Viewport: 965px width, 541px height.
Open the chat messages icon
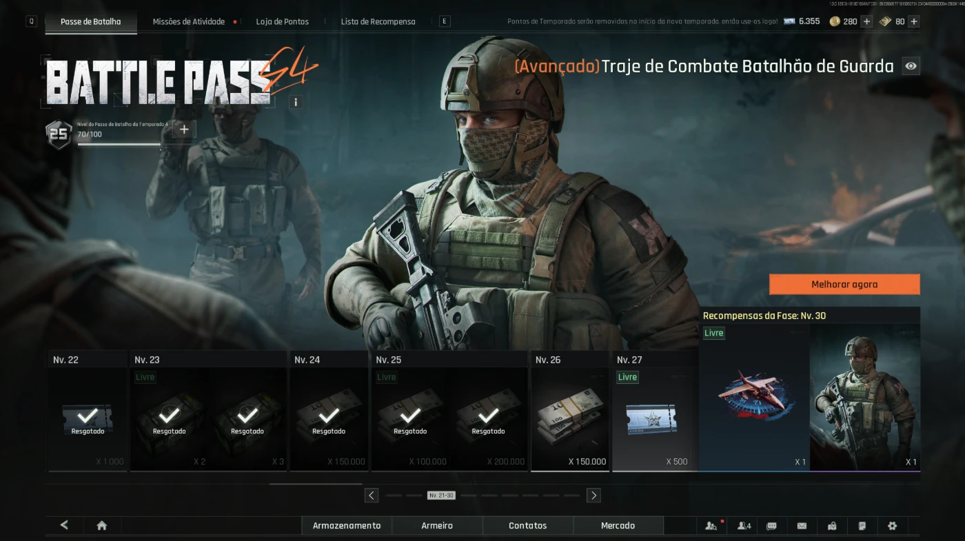(x=771, y=526)
